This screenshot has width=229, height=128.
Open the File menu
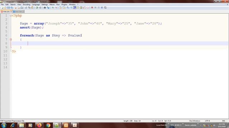[2, 5]
